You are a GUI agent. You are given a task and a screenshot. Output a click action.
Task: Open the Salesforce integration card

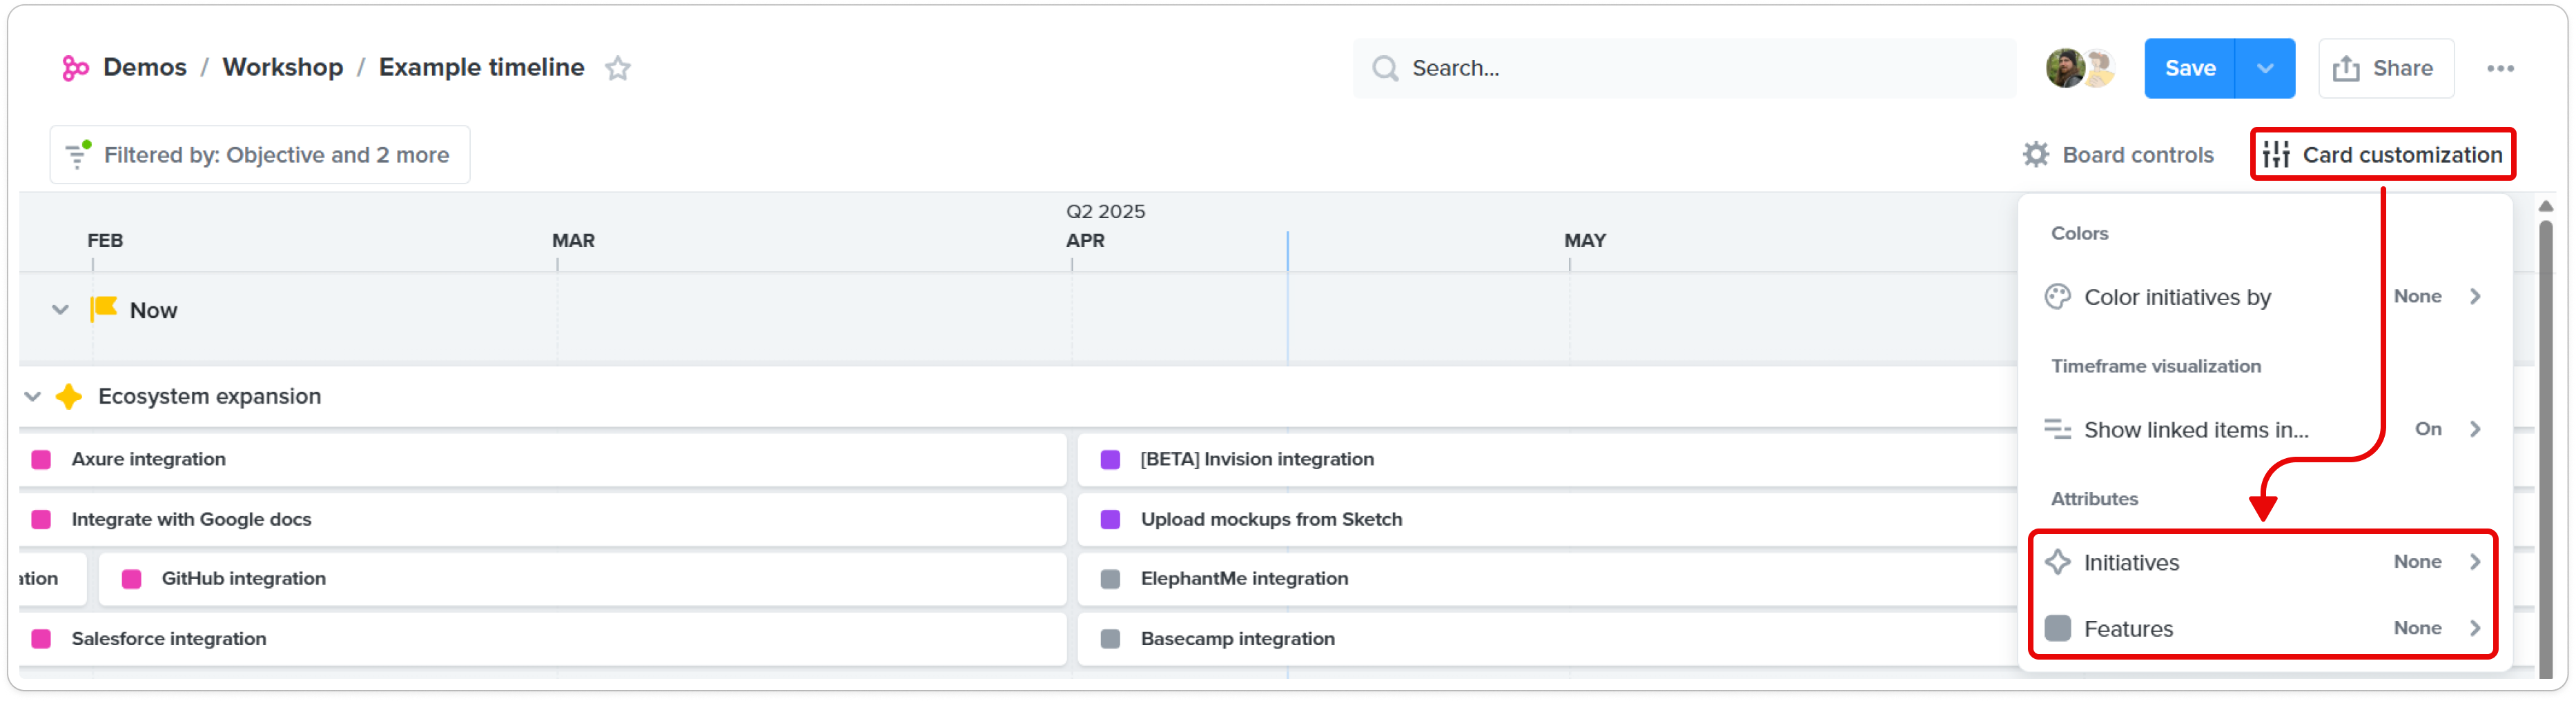542,639
